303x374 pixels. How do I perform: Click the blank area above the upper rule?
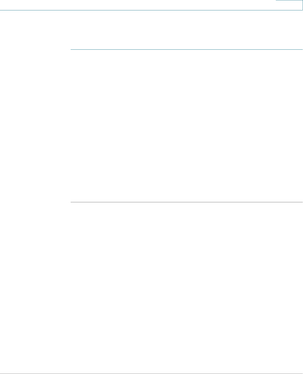pyautogui.click(x=187, y=30)
